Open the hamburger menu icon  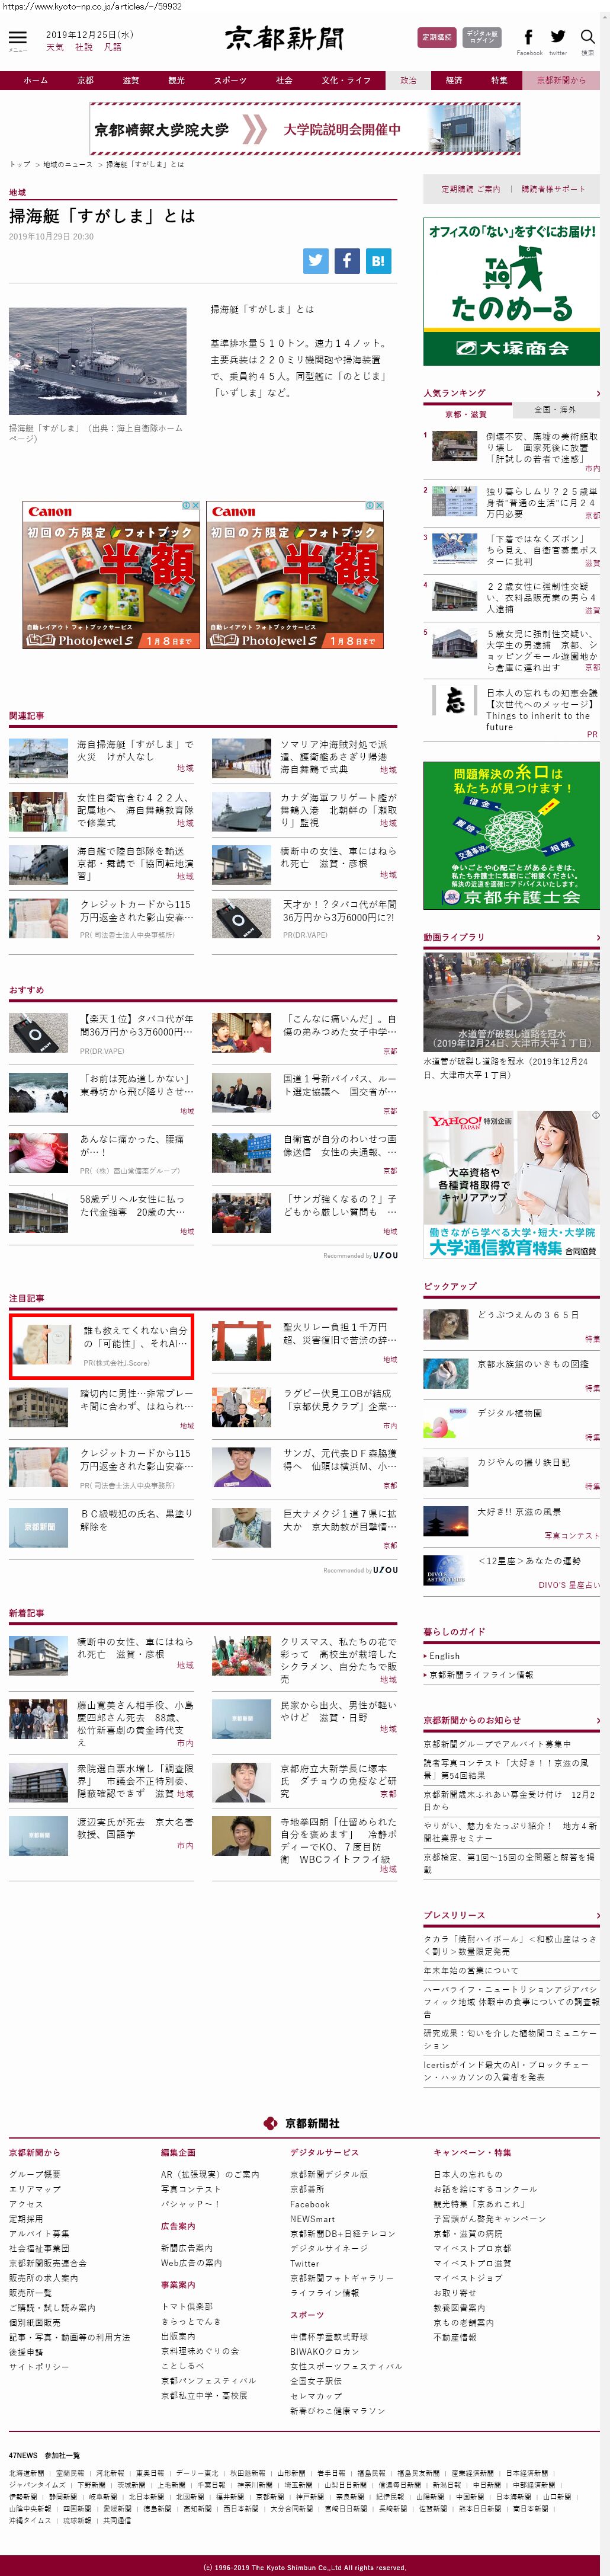tap(17, 38)
